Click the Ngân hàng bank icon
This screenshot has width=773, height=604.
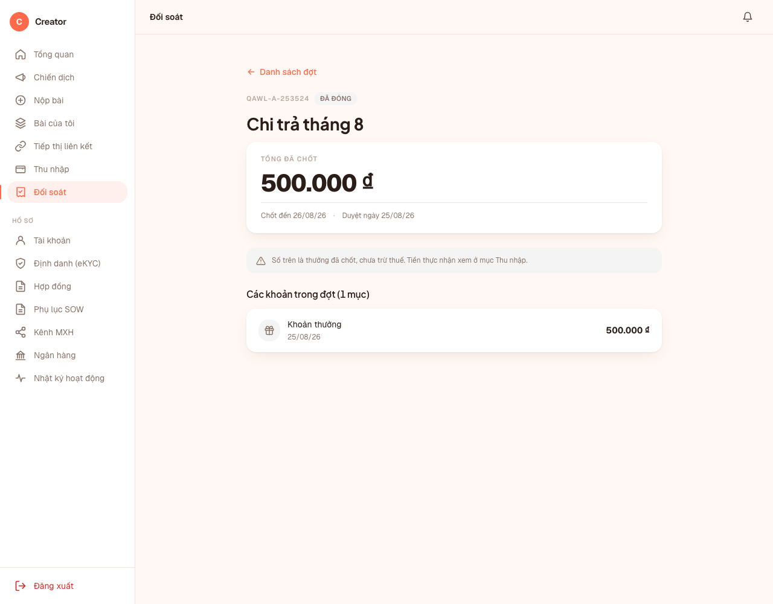(x=21, y=355)
